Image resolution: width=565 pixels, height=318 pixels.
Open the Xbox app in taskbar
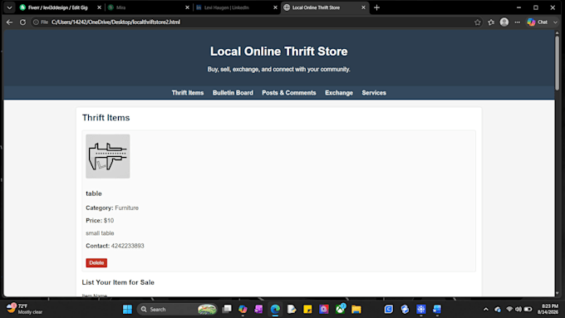[x=340, y=310]
